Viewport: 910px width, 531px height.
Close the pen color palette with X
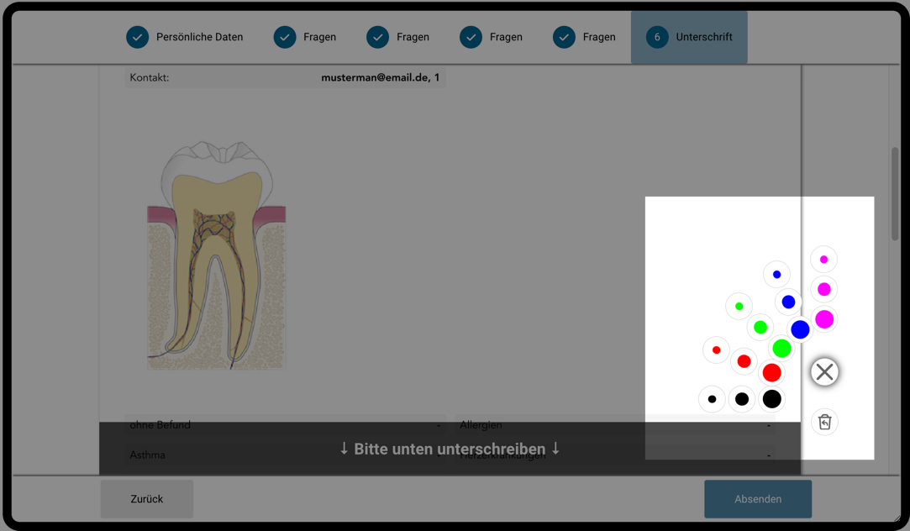(824, 372)
